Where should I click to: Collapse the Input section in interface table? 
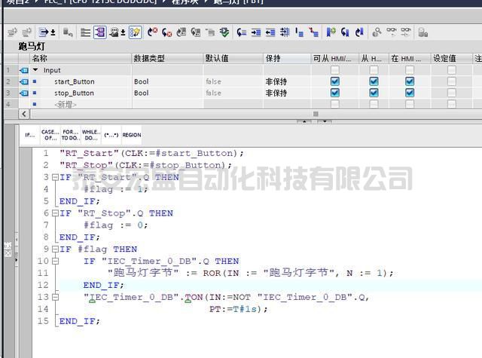click(35, 70)
